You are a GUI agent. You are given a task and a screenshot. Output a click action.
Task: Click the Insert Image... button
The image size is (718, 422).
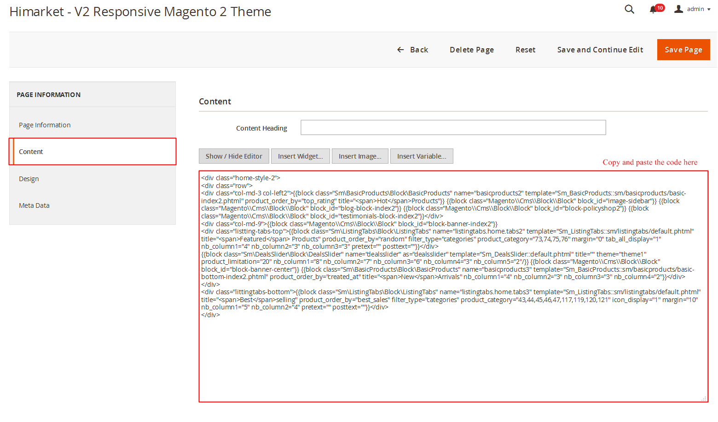click(x=360, y=156)
